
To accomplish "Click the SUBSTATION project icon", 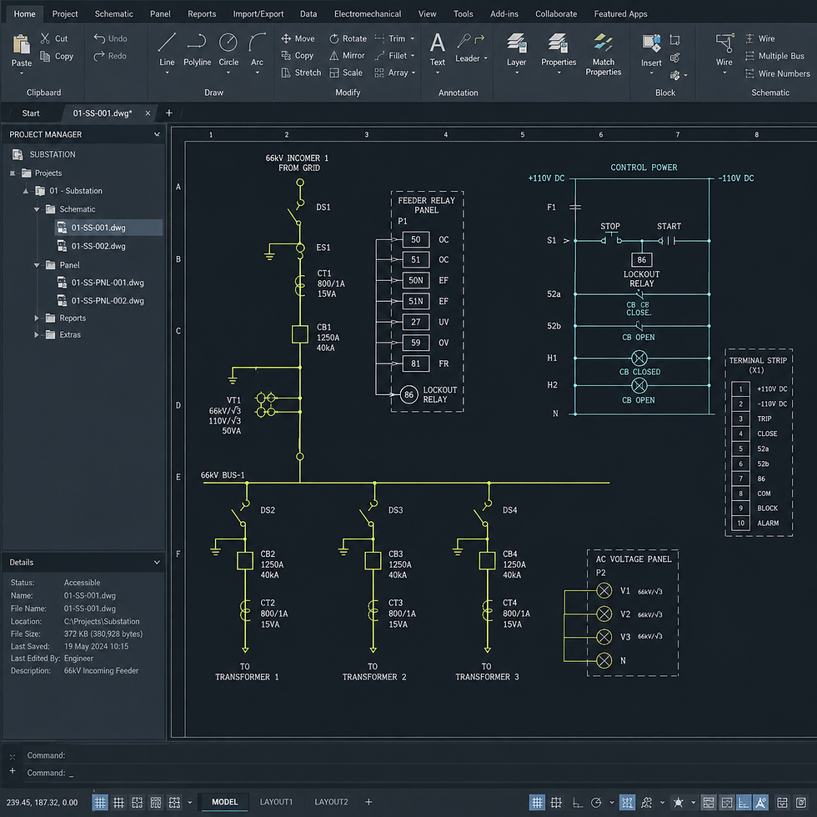I will (18, 154).
